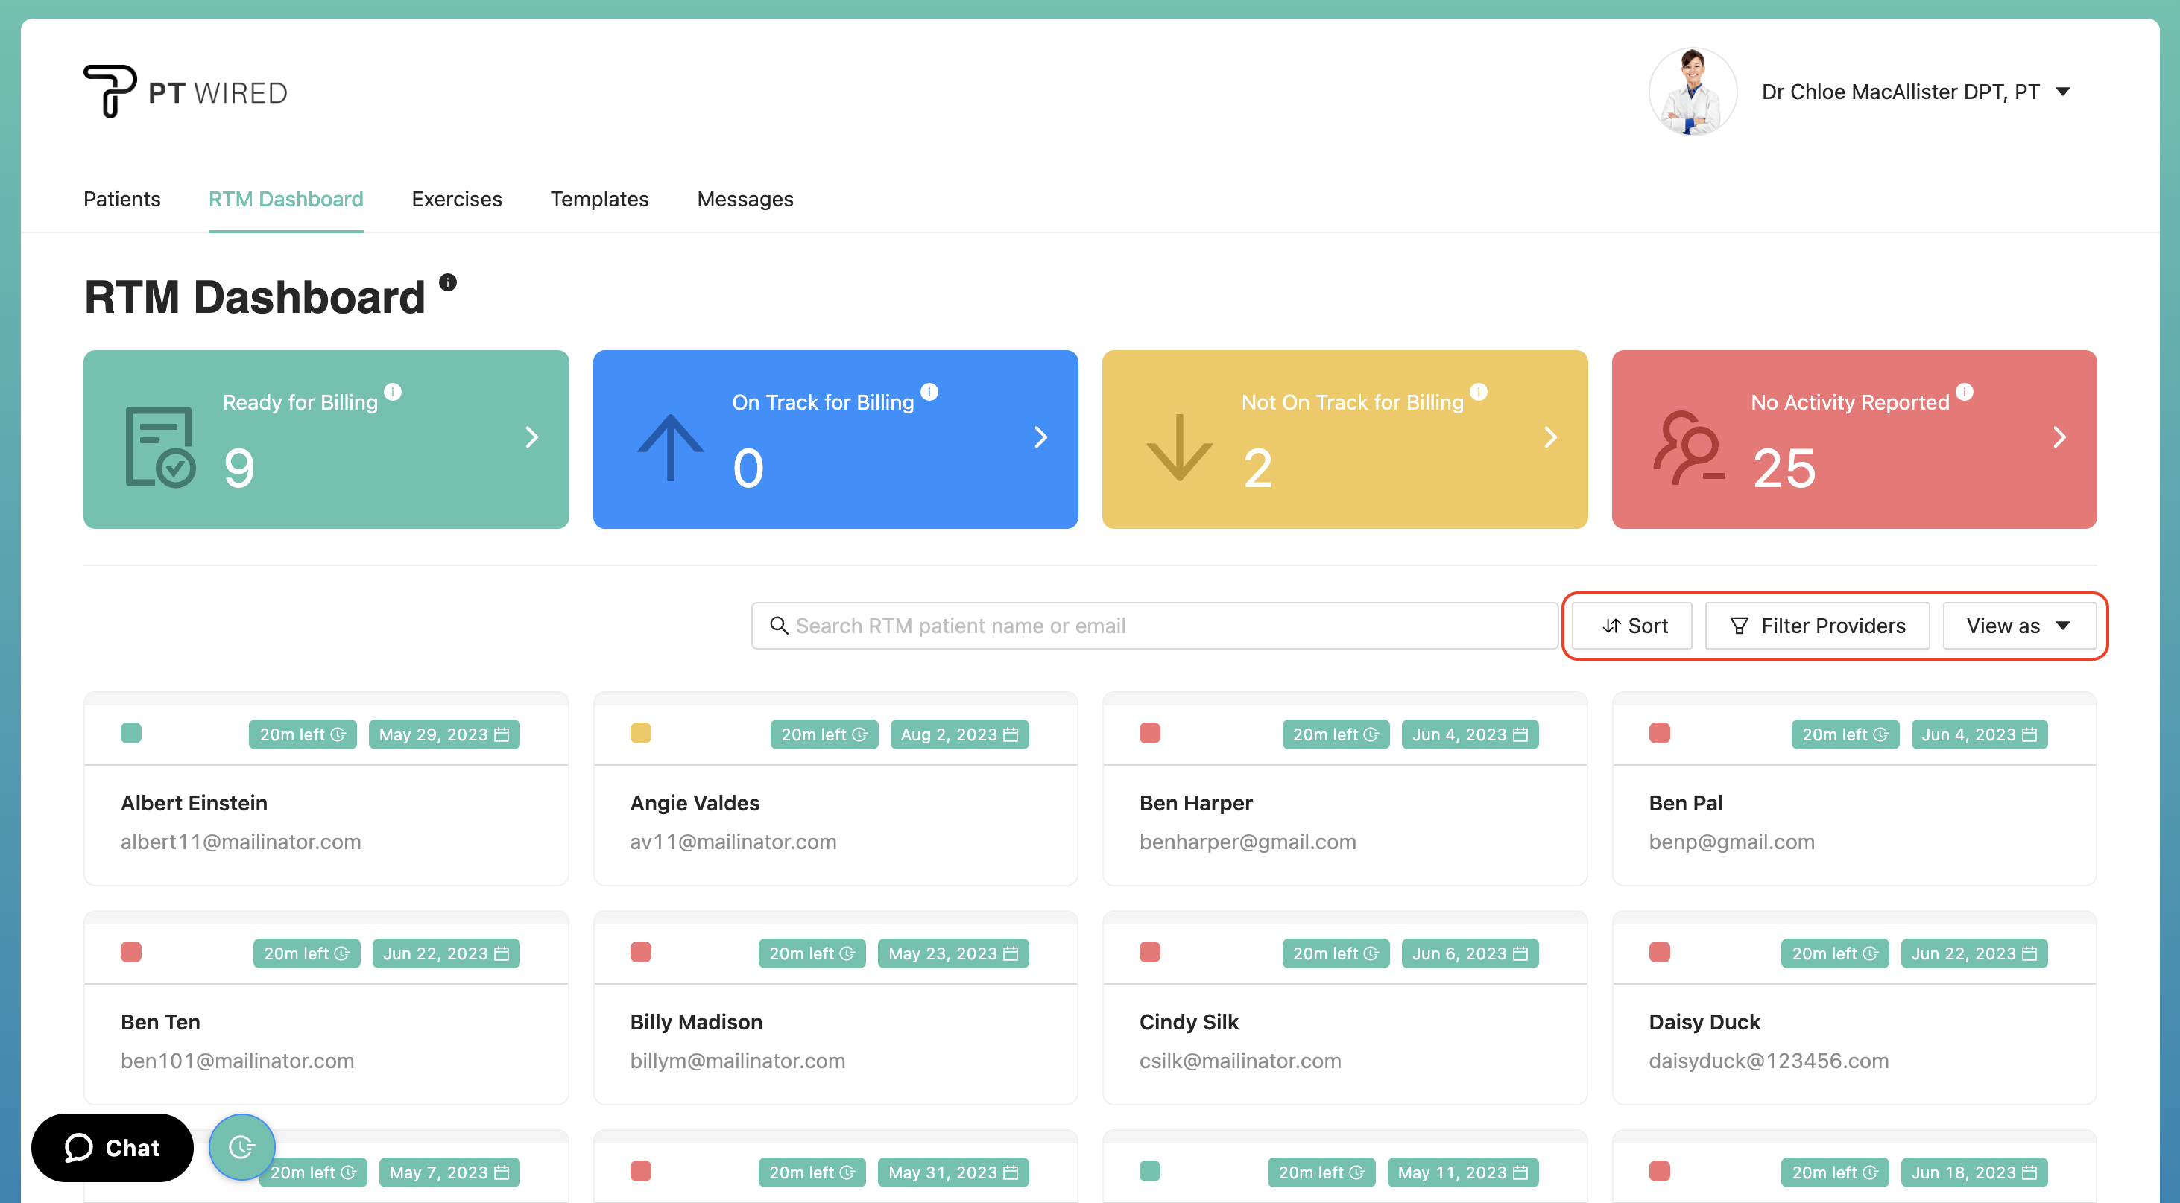Select the yellow status square on Angie Valdes' card
Screen dimensions: 2180x1203
click(641, 734)
